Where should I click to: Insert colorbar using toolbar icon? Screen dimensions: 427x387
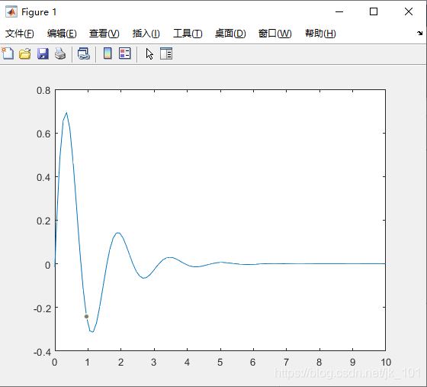(108, 53)
